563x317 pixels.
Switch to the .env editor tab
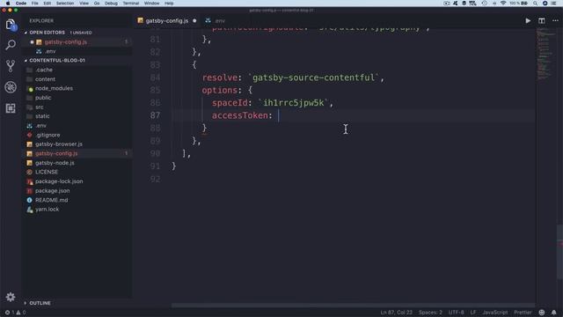tap(216, 21)
